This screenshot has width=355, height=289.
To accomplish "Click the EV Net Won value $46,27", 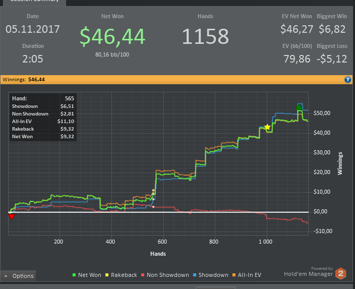I will pos(297,29).
